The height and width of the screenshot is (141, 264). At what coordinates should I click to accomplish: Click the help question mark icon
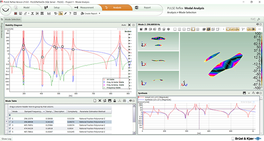[70, 13]
